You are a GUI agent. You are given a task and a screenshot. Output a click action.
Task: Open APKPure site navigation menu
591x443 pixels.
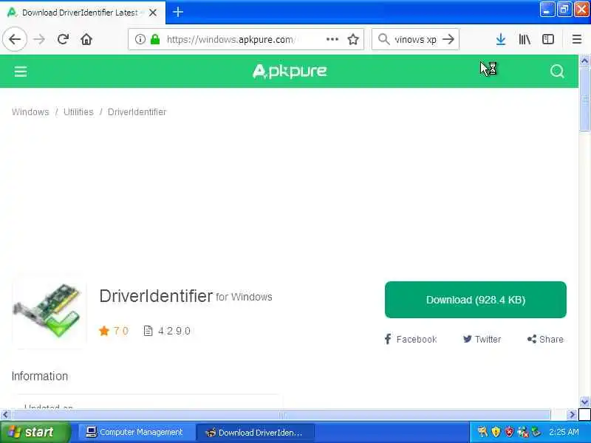point(21,72)
